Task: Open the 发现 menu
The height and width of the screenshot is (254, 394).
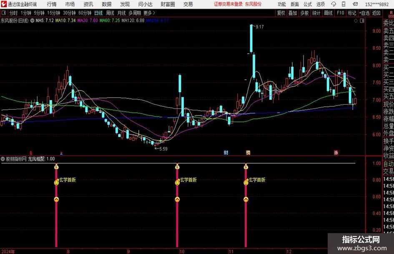Action: point(125,4)
